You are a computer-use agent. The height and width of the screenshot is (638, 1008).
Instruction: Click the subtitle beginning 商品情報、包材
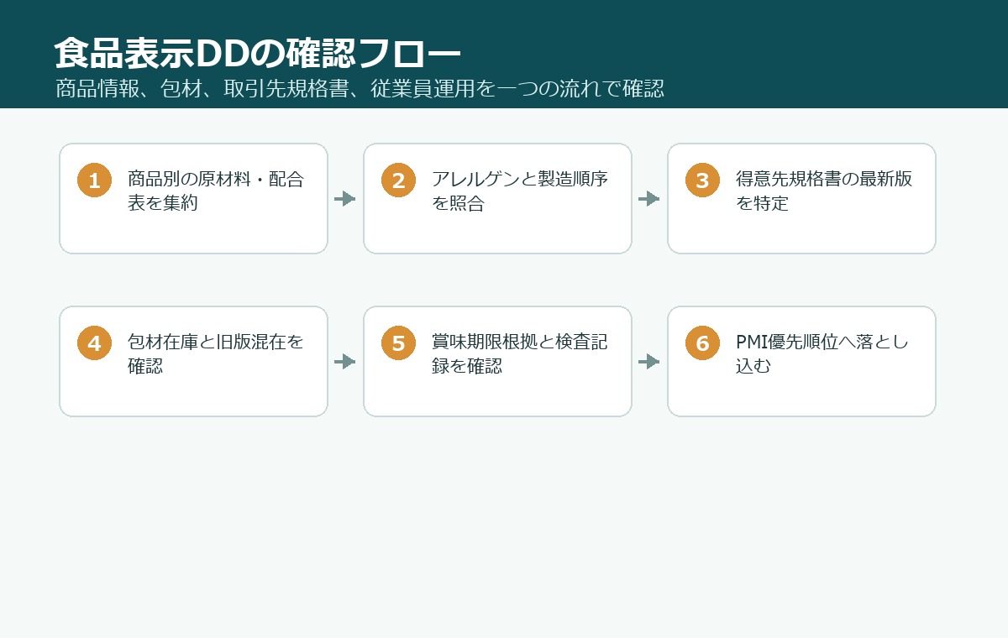pos(360,89)
